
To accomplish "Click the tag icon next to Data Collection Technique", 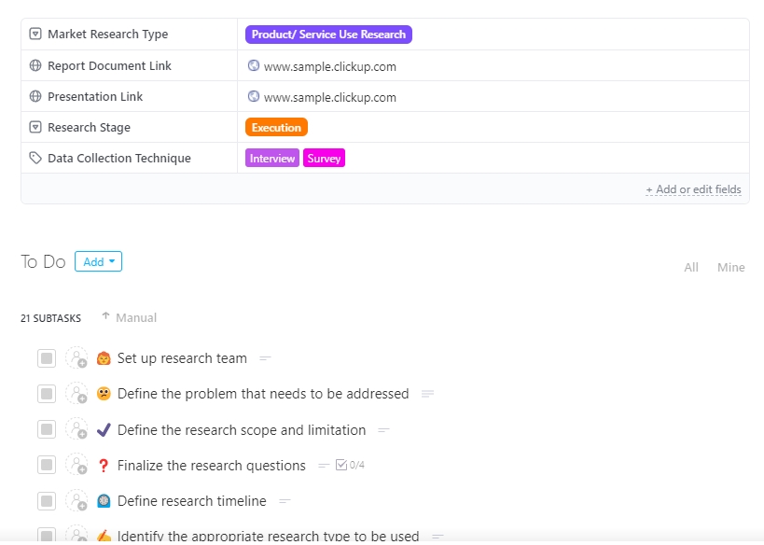I will [x=34, y=158].
